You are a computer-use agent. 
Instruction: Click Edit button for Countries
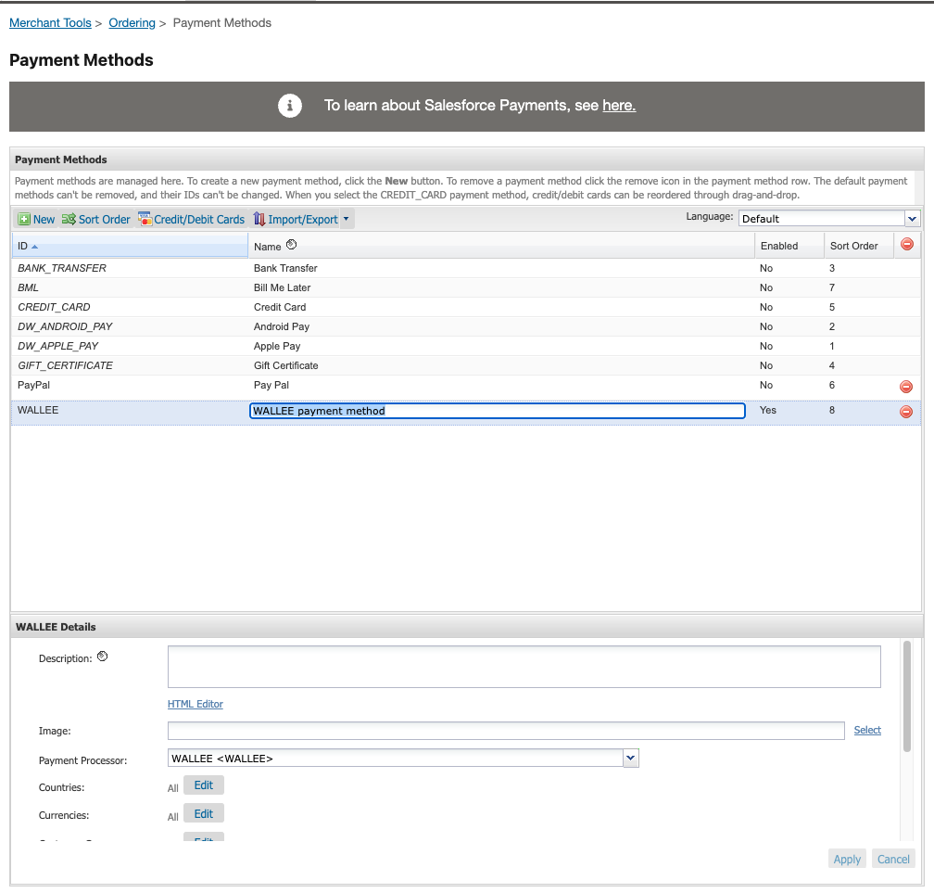click(x=204, y=785)
